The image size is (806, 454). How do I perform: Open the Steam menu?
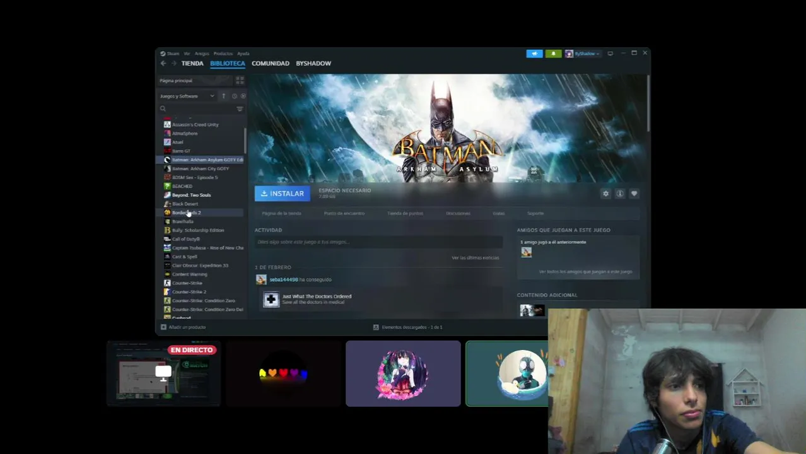click(x=170, y=54)
